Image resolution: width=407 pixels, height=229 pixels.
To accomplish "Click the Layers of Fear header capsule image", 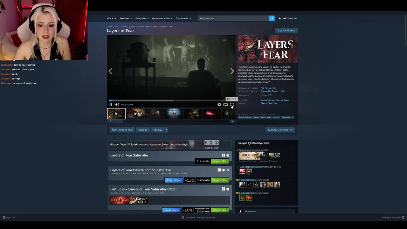I will 268,49.
